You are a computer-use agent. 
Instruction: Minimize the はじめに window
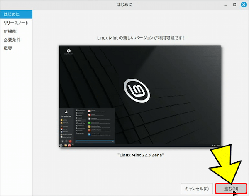pyautogui.click(x=225, y=5)
